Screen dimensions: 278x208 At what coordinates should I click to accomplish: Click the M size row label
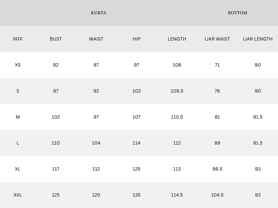(18, 117)
